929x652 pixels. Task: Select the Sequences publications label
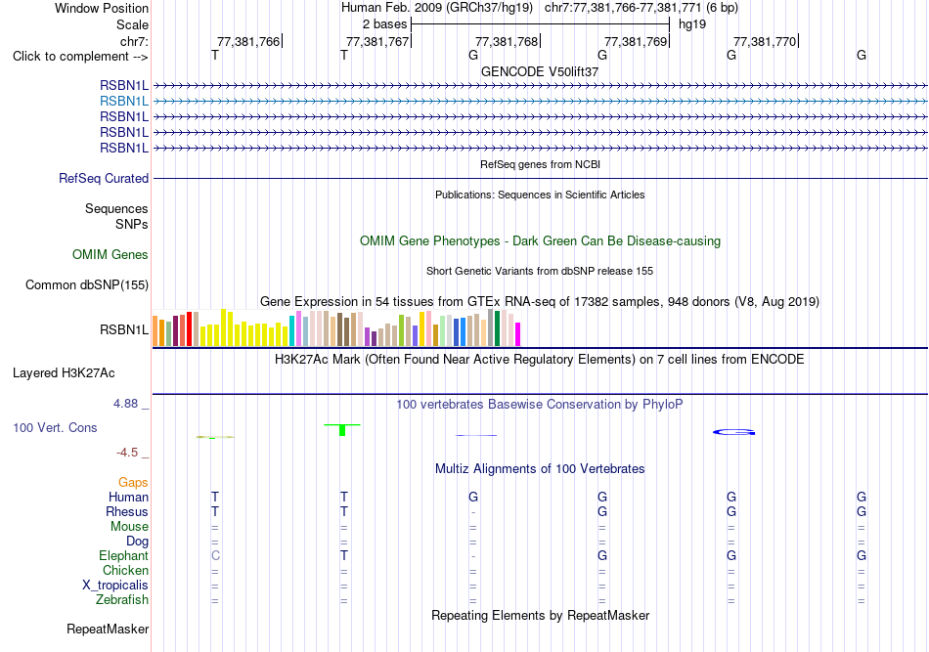coord(116,208)
